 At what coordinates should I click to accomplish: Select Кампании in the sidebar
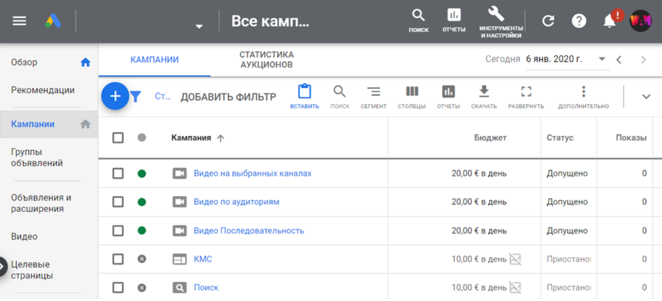pos(33,124)
